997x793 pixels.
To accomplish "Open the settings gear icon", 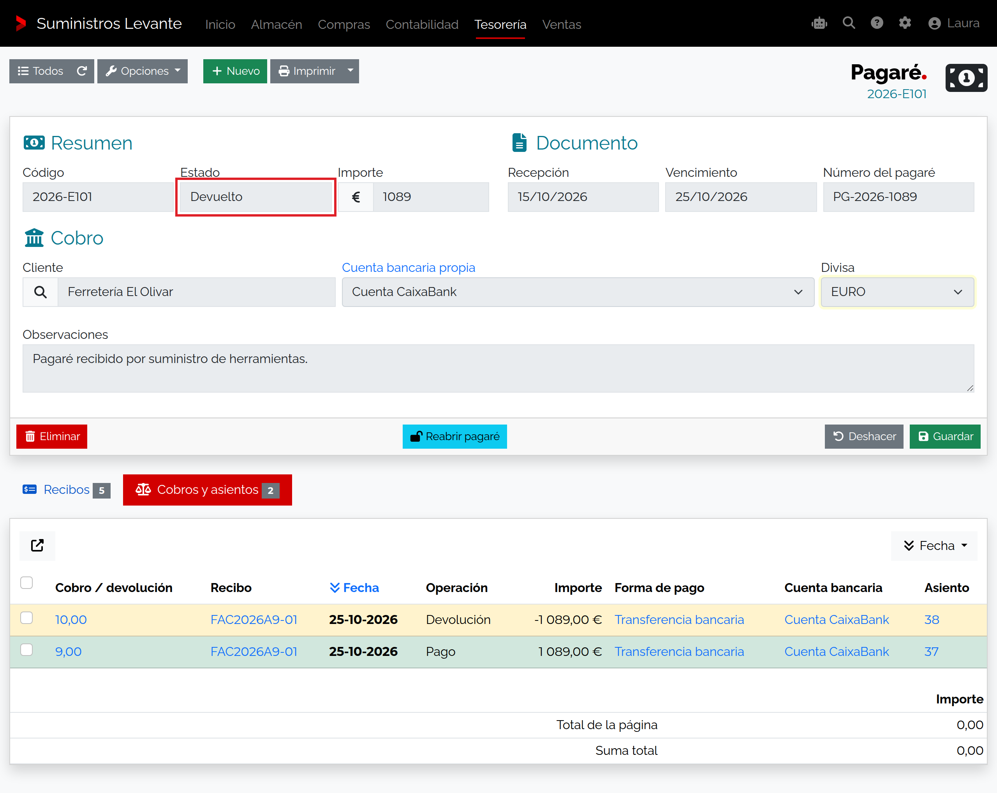I will coord(905,23).
